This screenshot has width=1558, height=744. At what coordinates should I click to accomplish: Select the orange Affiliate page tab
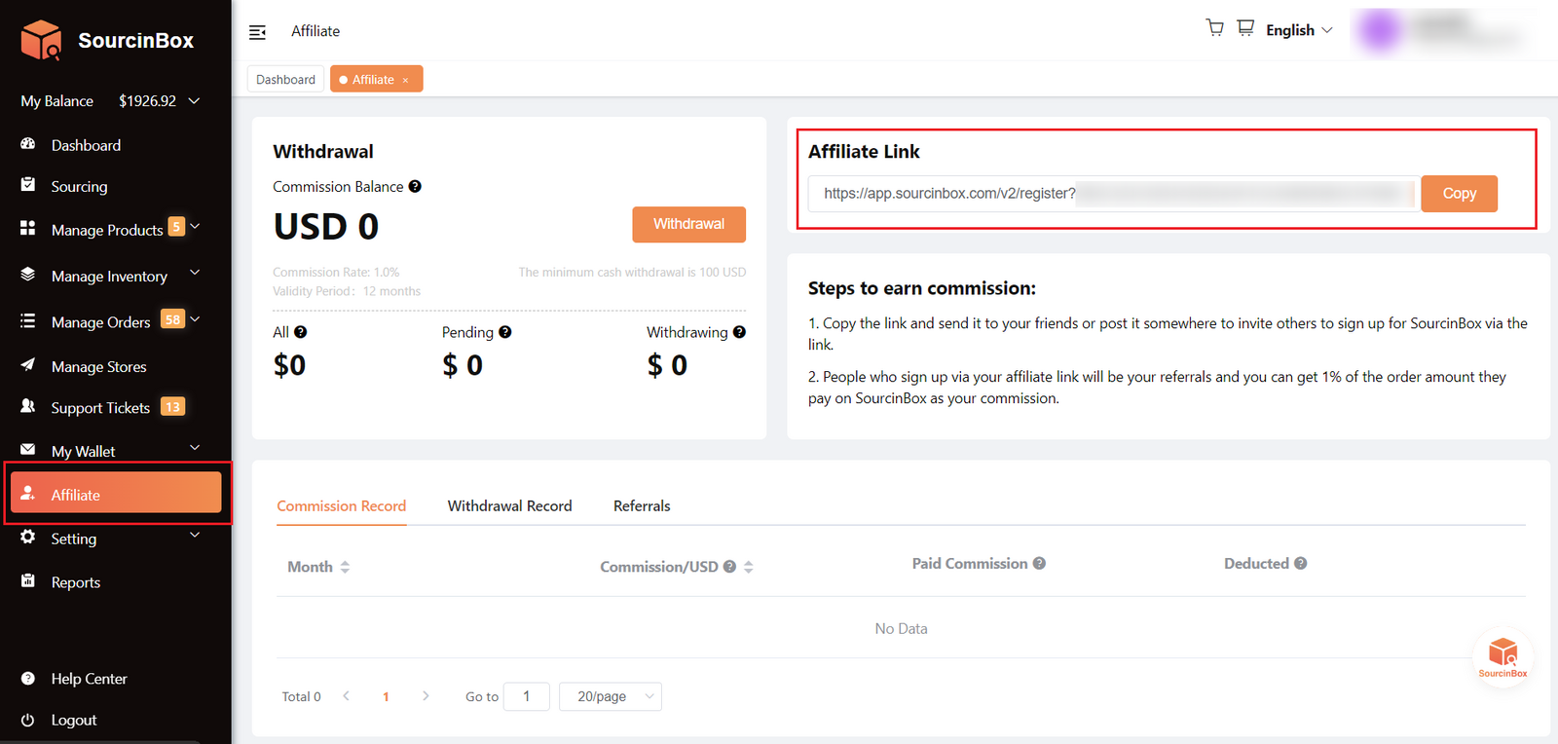click(376, 79)
